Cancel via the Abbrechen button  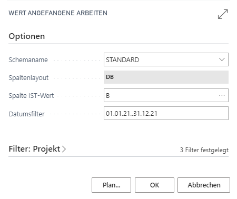click(x=204, y=185)
